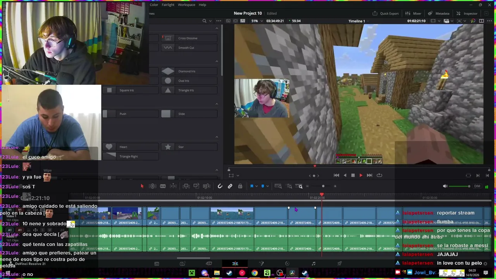Screen dimensions: 496x279
Task: Play the timeline forward
Action: (x=361, y=176)
